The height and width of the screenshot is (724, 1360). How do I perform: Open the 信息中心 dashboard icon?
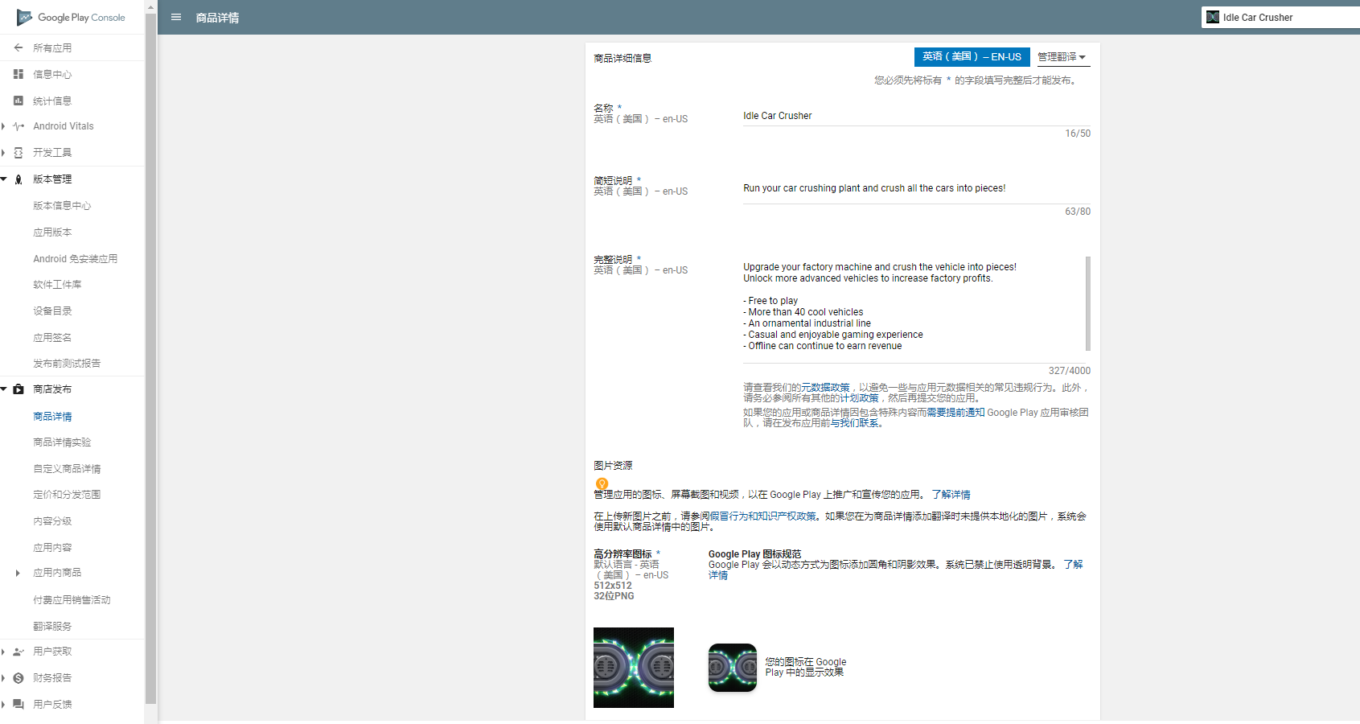[x=18, y=74]
